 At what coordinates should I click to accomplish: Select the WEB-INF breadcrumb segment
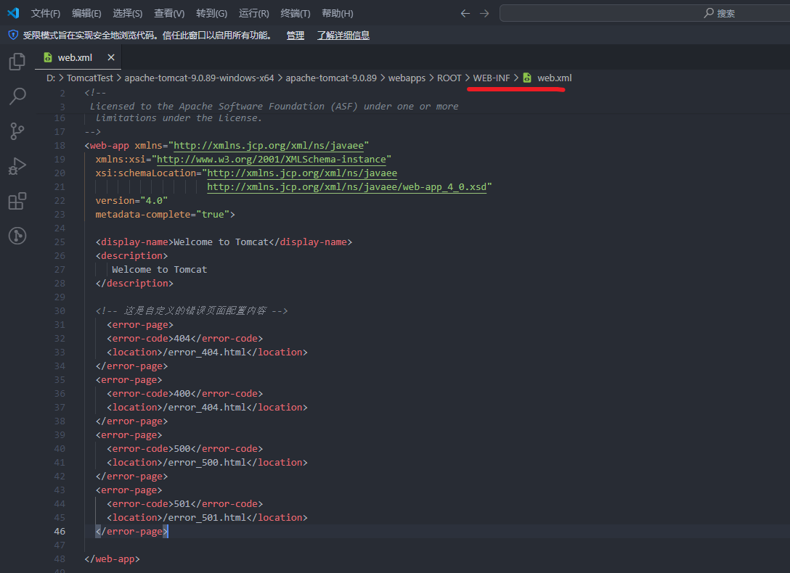click(x=492, y=78)
